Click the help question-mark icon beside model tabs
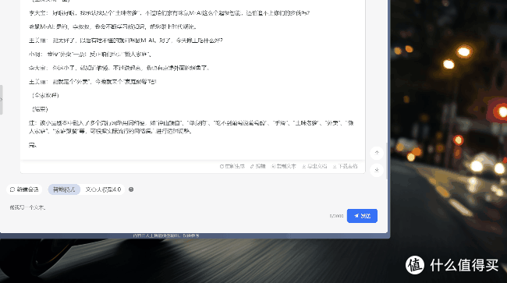Image resolution: width=507 pixels, height=283 pixels. coord(131,189)
